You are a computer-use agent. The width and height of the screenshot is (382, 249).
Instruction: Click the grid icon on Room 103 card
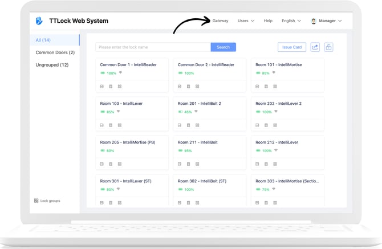120,125
